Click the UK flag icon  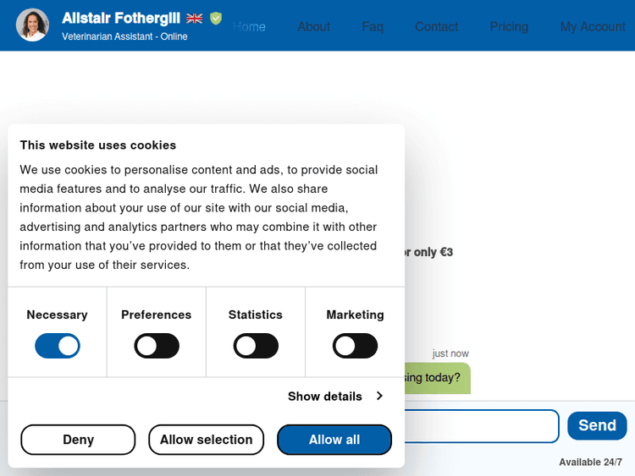(195, 18)
